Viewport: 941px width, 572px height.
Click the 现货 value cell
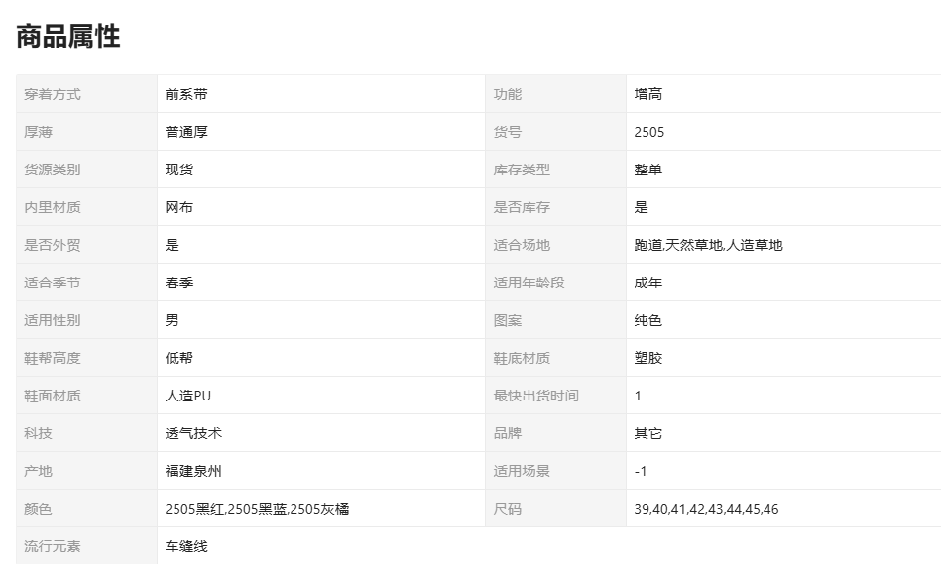[x=179, y=170]
